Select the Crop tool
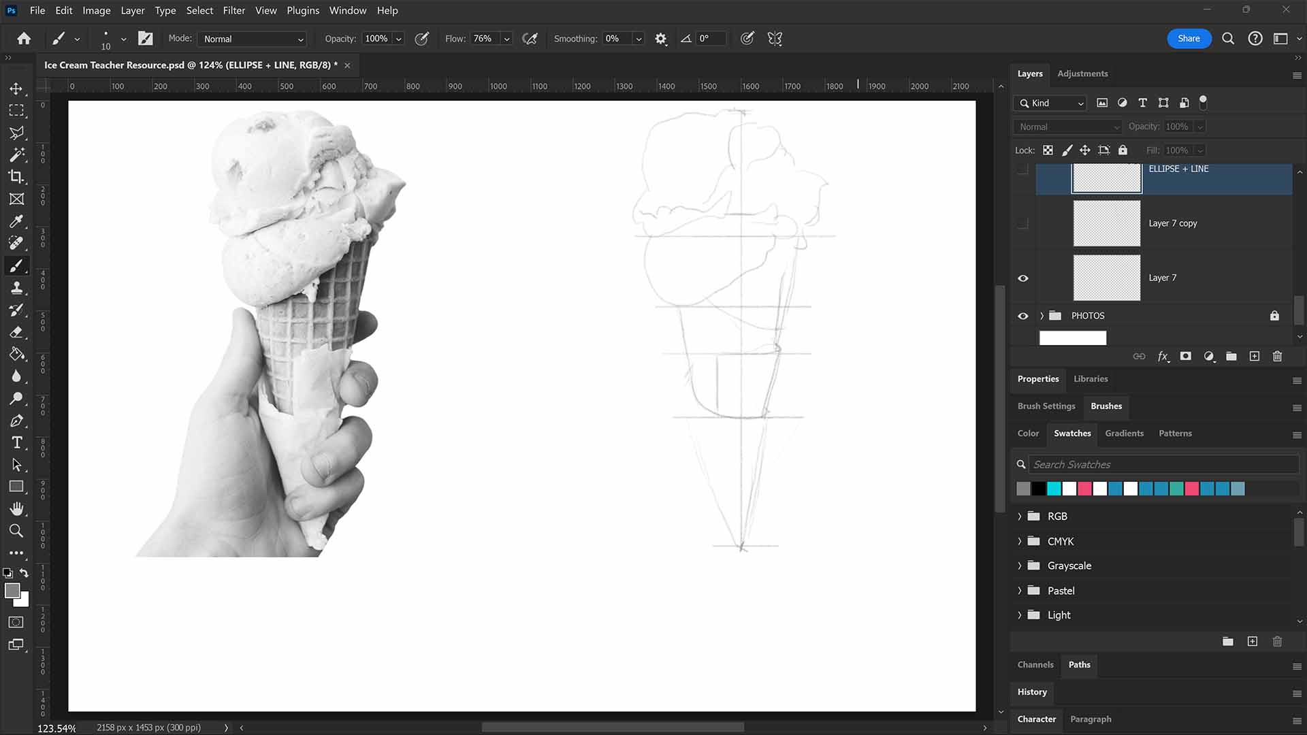 pyautogui.click(x=16, y=177)
